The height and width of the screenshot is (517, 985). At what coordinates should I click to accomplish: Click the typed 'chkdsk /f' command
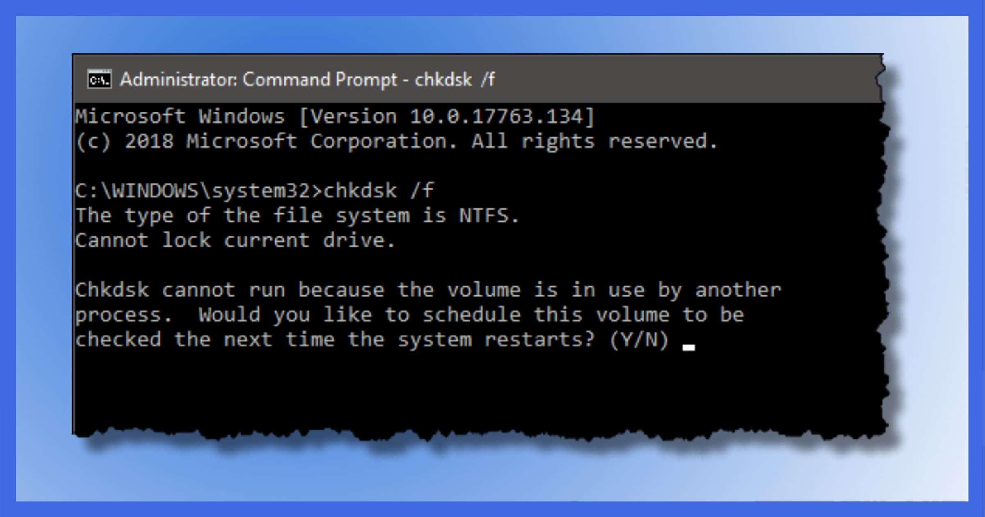click(x=378, y=191)
